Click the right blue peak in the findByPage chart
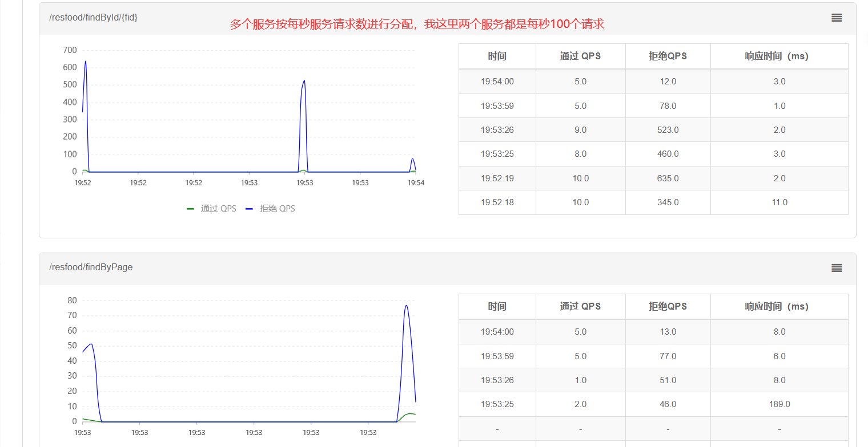 pos(406,306)
